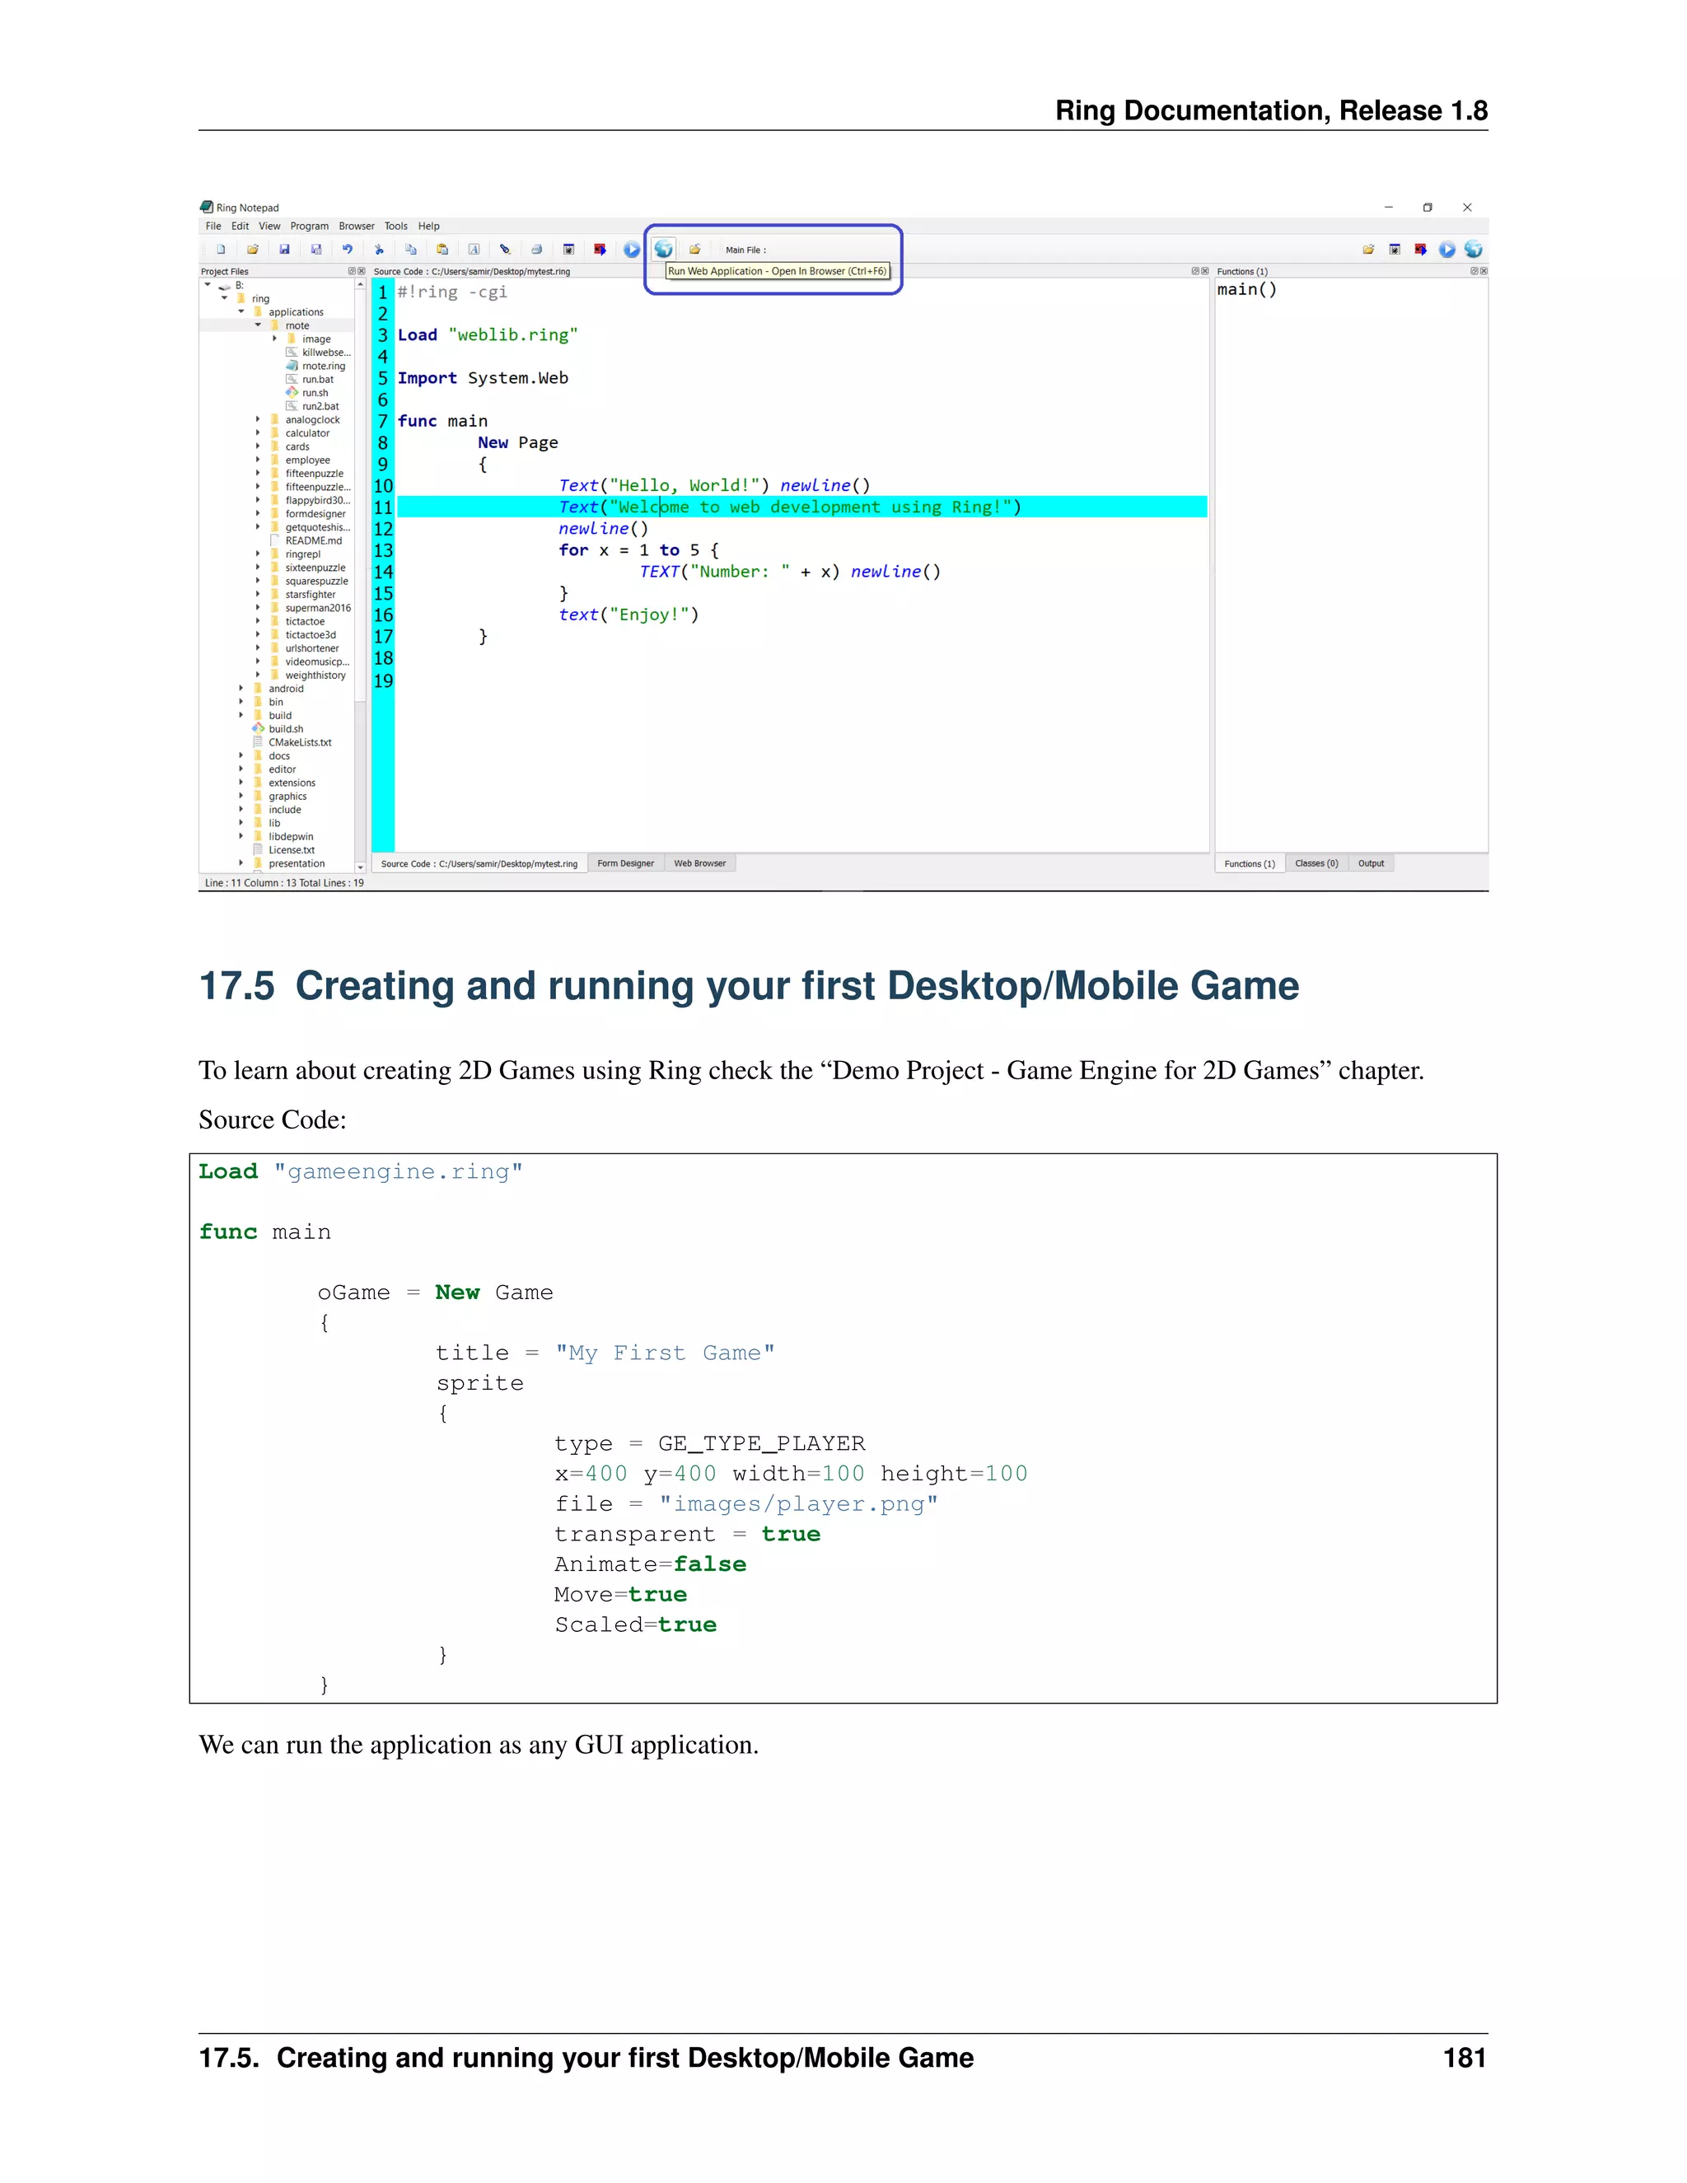This screenshot has width=1687, height=2183.
Task: Click the Save file floppy icon
Action: 285,250
